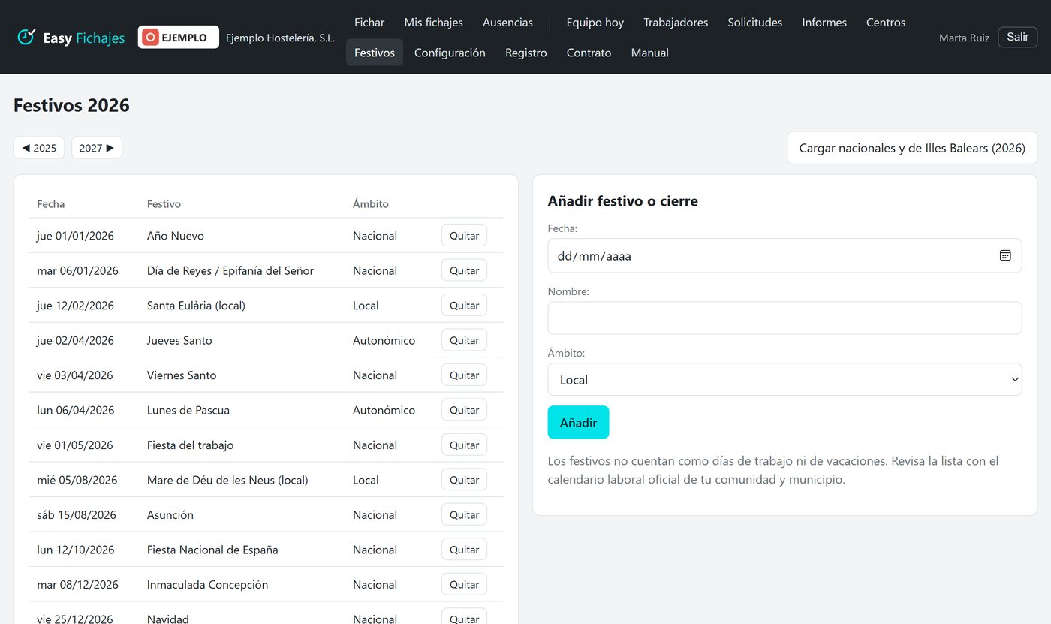1051x624 pixels.
Task: Expand the Ámbito dropdown showing Local
Action: pyautogui.click(x=784, y=380)
